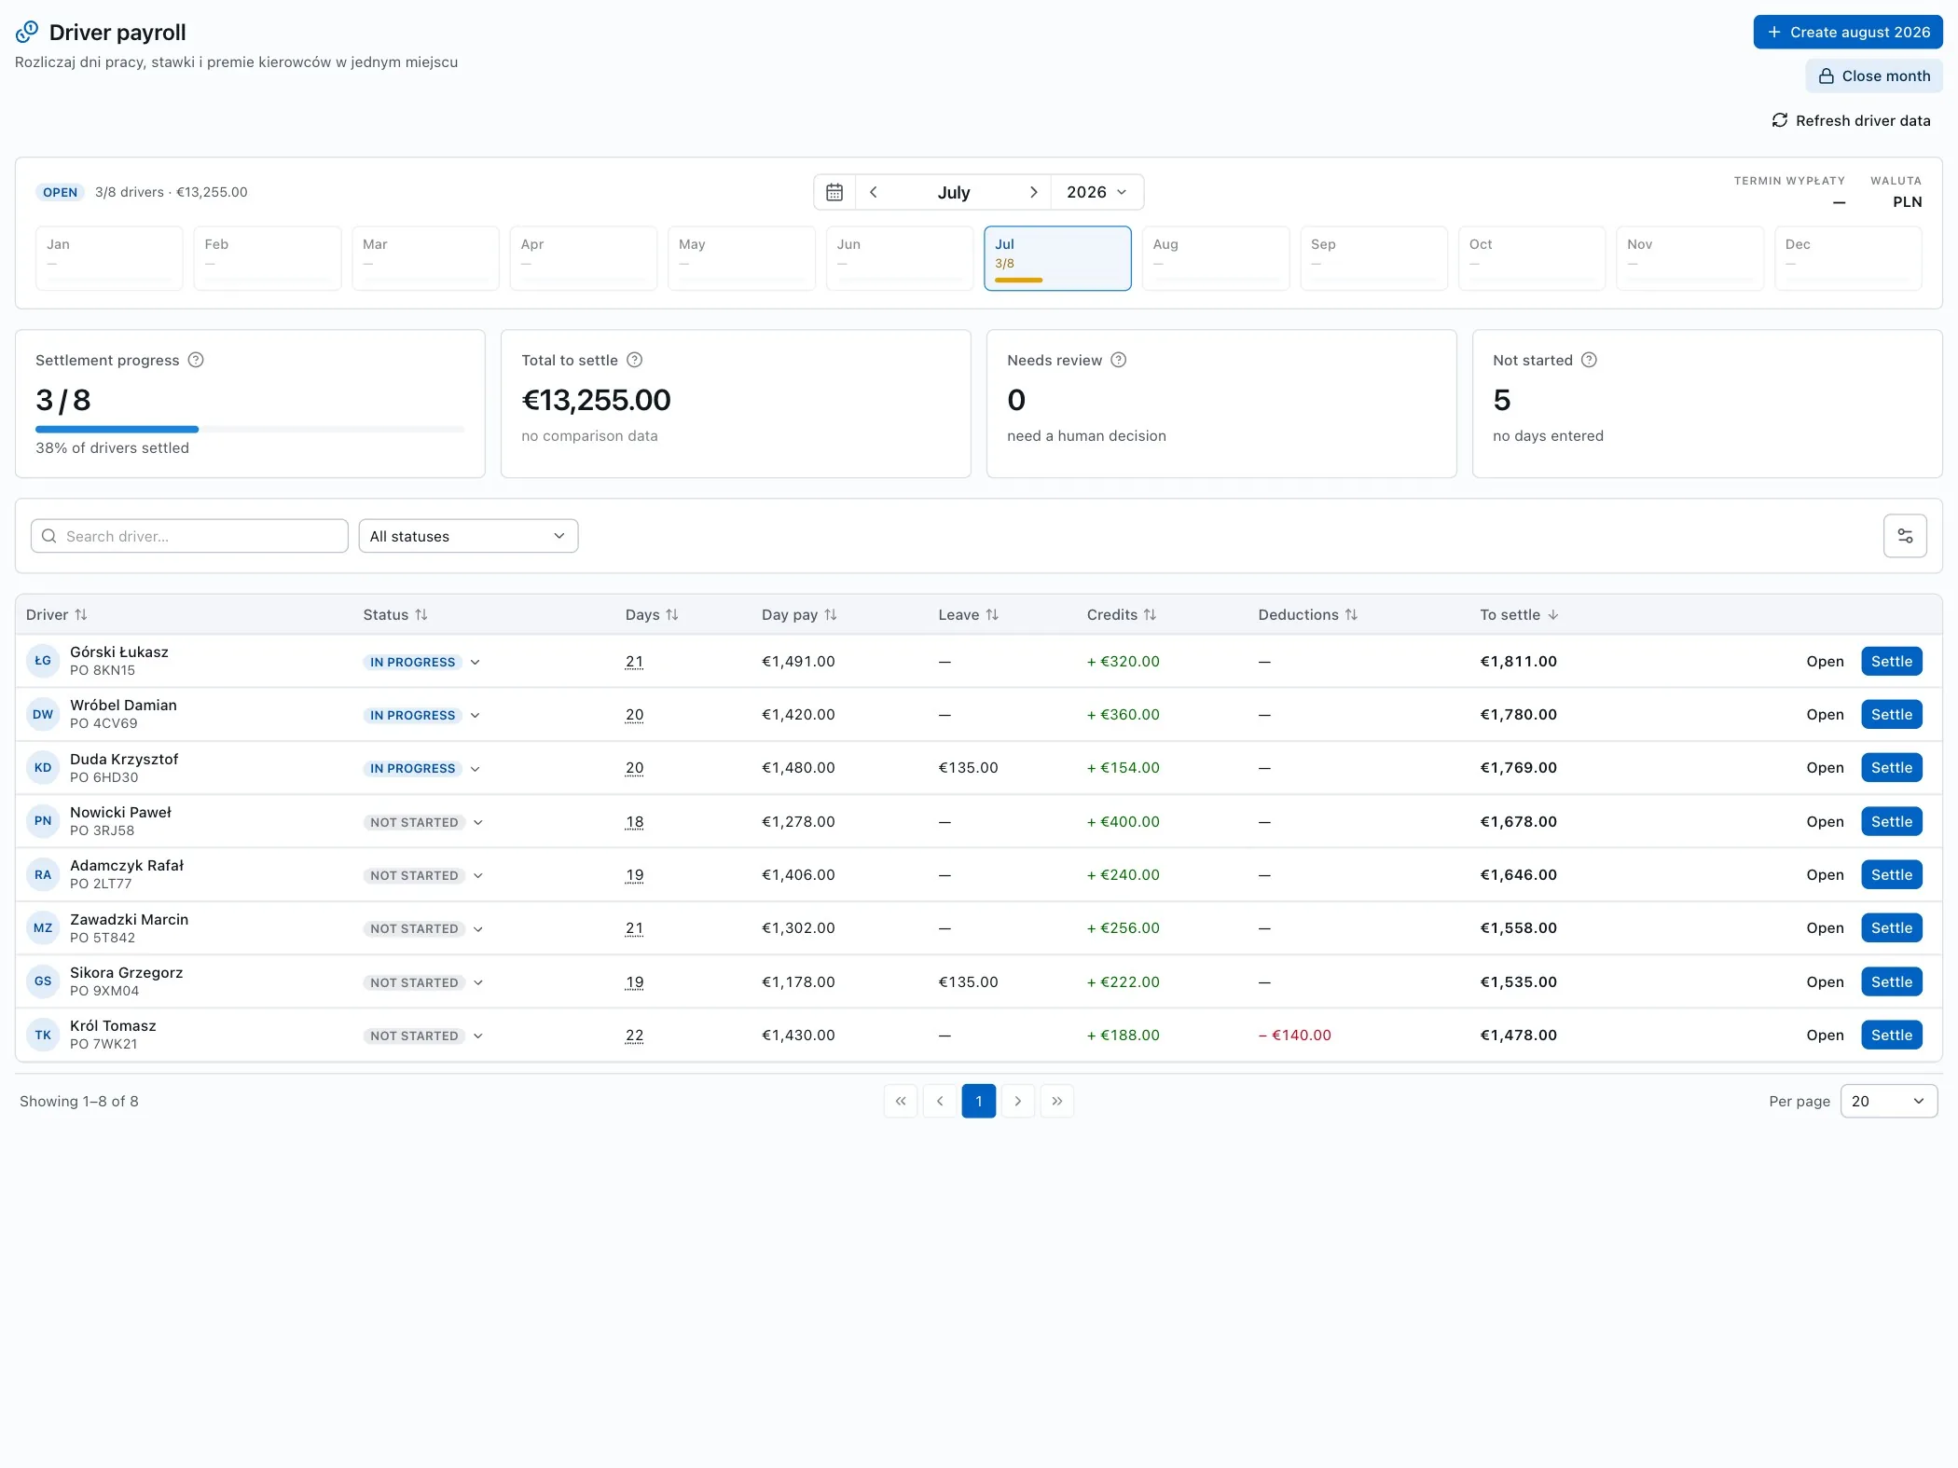Screen dimensions: 1958x1468
Task: Select page 1 in pagination
Action: click(x=979, y=1101)
